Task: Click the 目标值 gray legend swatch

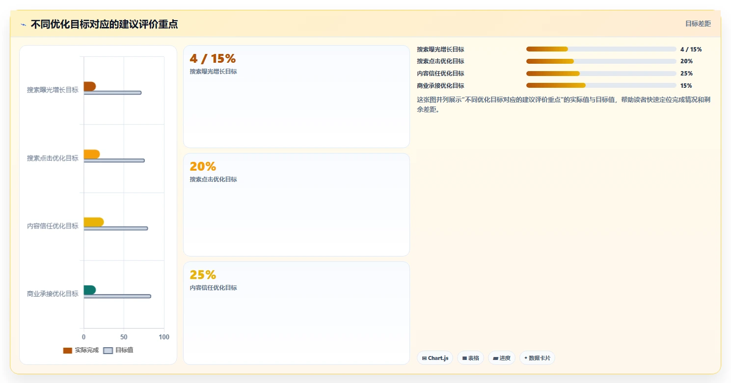Action: pos(108,350)
